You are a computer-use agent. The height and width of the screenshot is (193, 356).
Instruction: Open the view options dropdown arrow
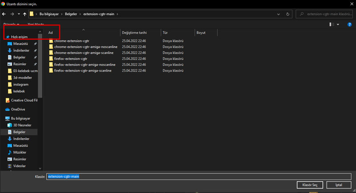tap(338, 25)
